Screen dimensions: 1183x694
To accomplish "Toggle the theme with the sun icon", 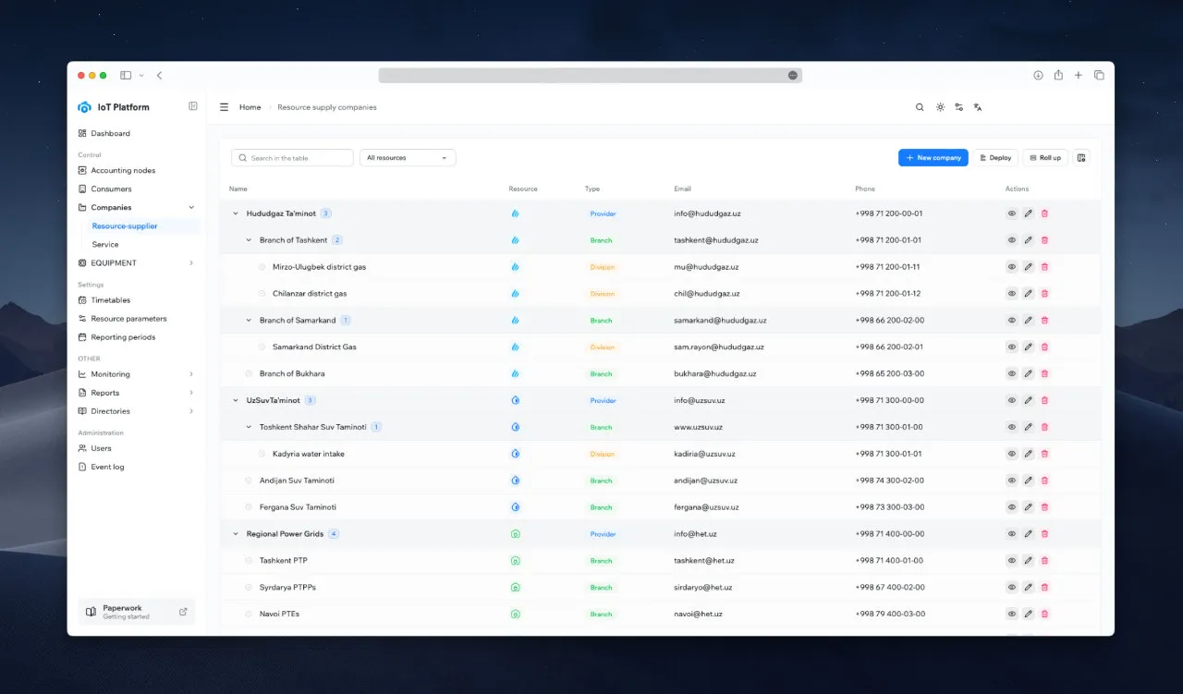I will point(939,107).
